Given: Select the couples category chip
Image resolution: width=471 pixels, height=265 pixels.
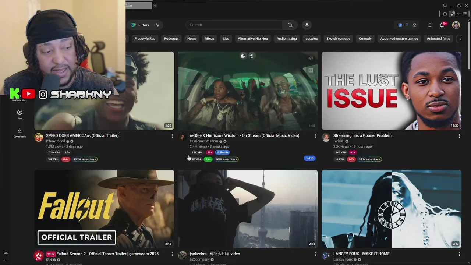Looking at the screenshot, I should tap(312, 39).
